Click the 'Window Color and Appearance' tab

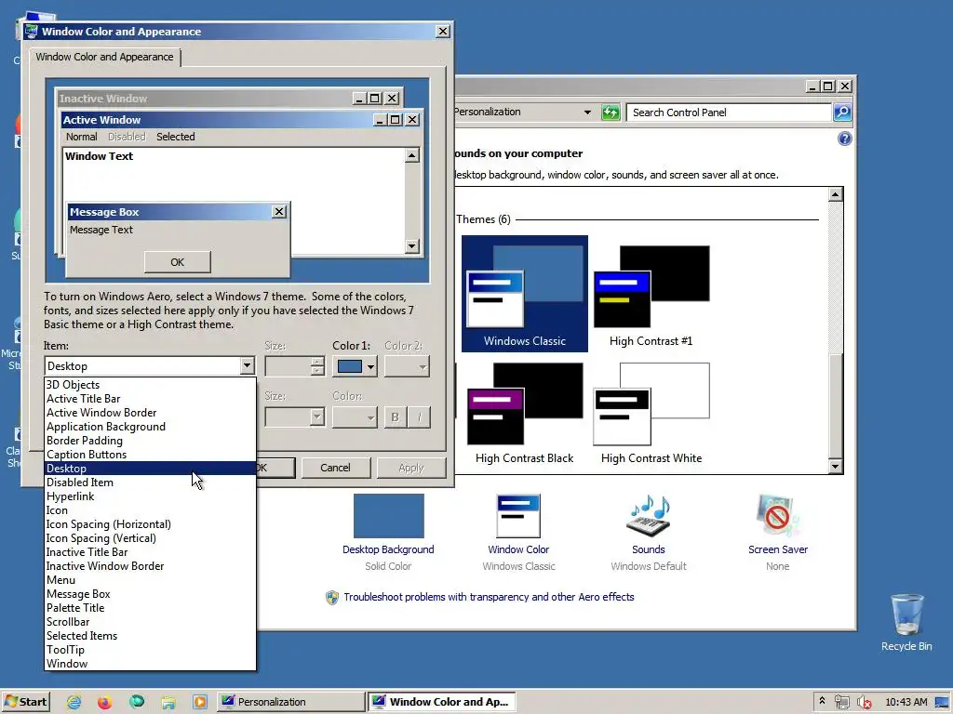[104, 57]
